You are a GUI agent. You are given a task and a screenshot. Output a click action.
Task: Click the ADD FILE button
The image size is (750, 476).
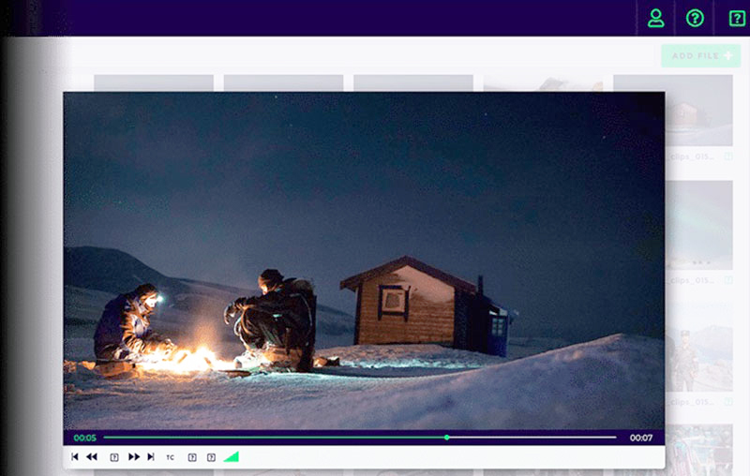click(x=701, y=56)
